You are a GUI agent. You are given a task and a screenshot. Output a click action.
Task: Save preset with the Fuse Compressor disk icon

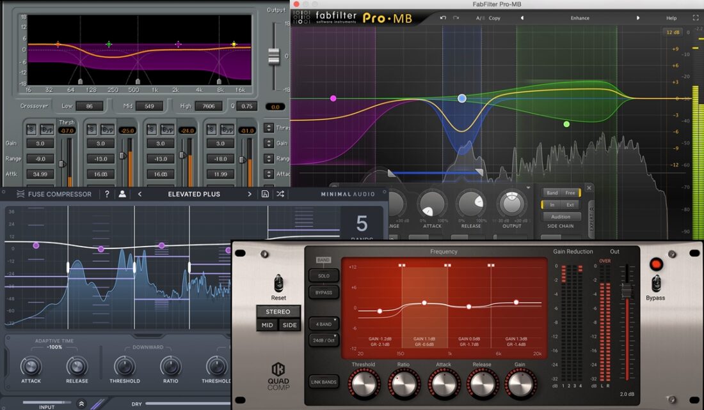click(265, 194)
